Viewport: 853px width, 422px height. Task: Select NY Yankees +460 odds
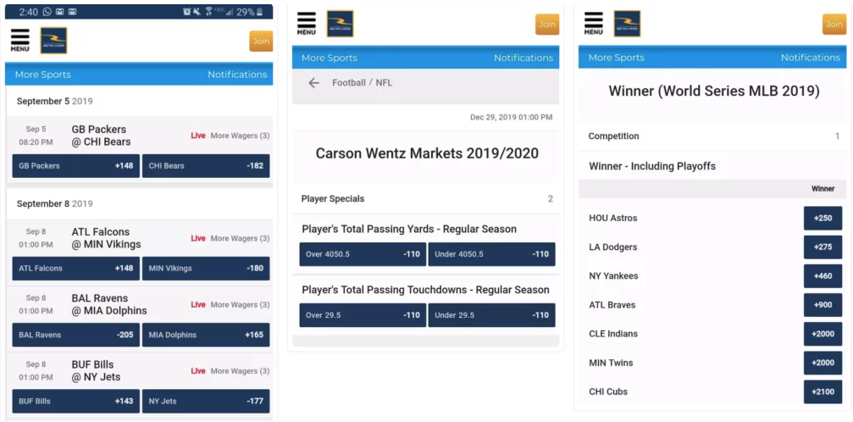coord(822,276)
